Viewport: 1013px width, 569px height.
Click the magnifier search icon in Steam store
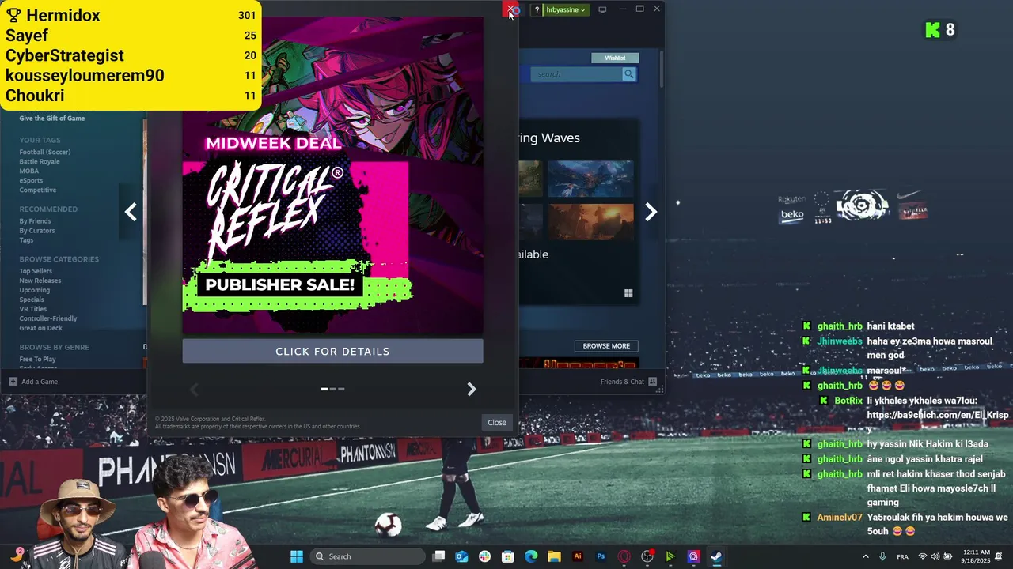(629, 74)
